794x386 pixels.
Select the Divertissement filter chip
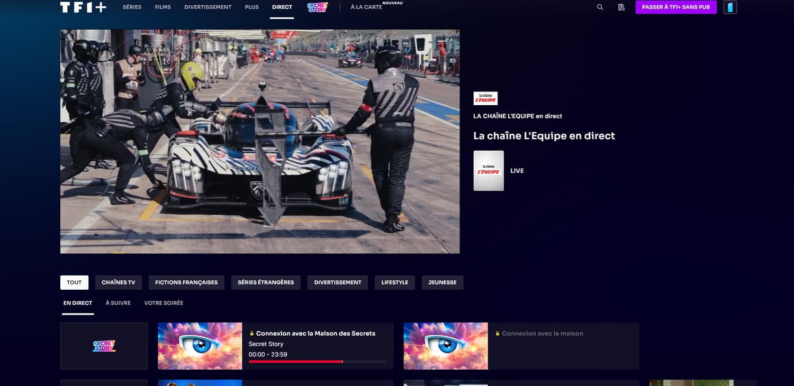coord(338,282)
